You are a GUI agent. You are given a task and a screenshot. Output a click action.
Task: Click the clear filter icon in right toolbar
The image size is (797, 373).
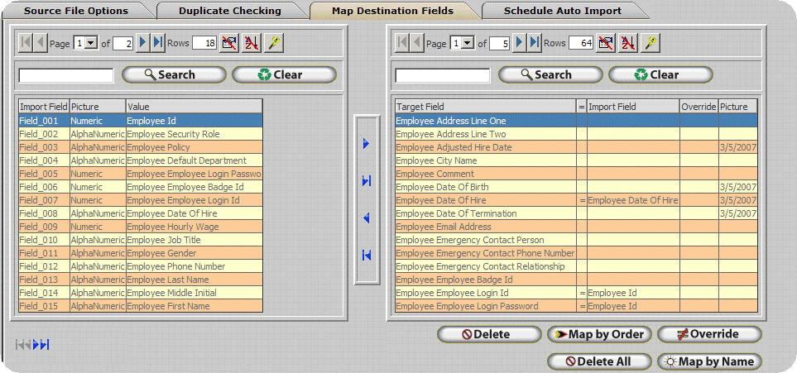pyautogui.click(x=606, y=43)
